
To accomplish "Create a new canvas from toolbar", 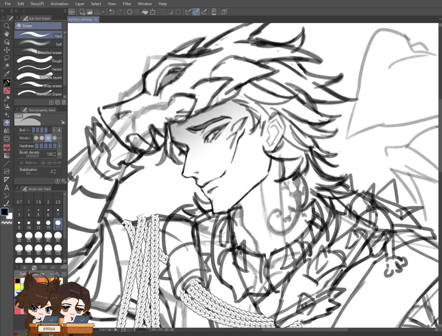I will click(82, 12).
